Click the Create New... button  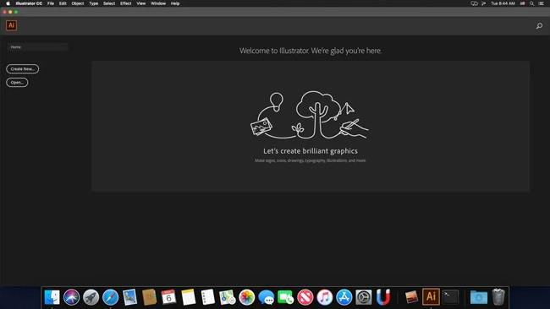click(23, 69)
